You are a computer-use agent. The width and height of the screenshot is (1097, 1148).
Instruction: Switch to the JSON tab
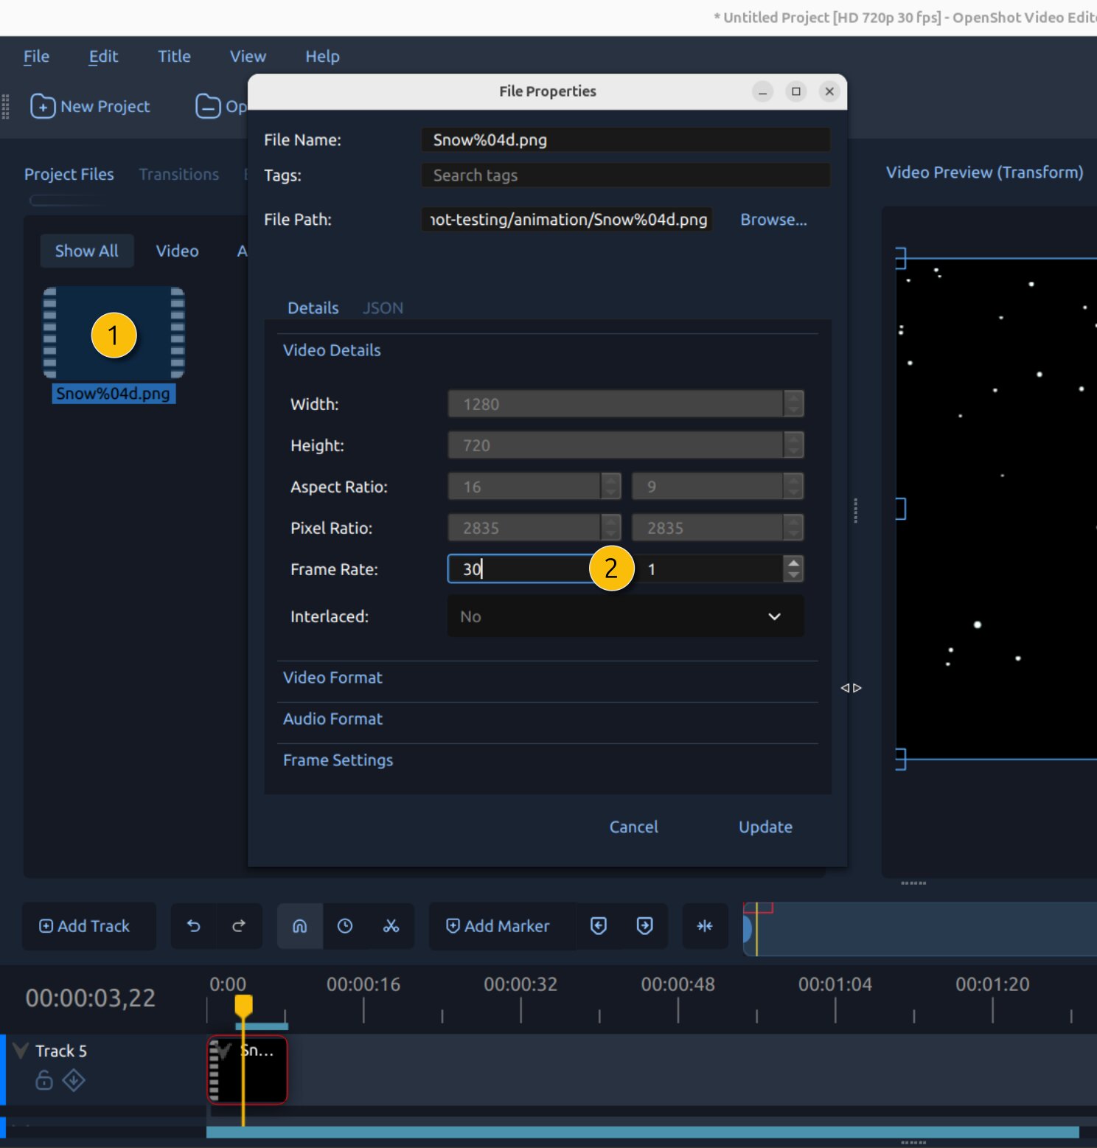(383, 308)
